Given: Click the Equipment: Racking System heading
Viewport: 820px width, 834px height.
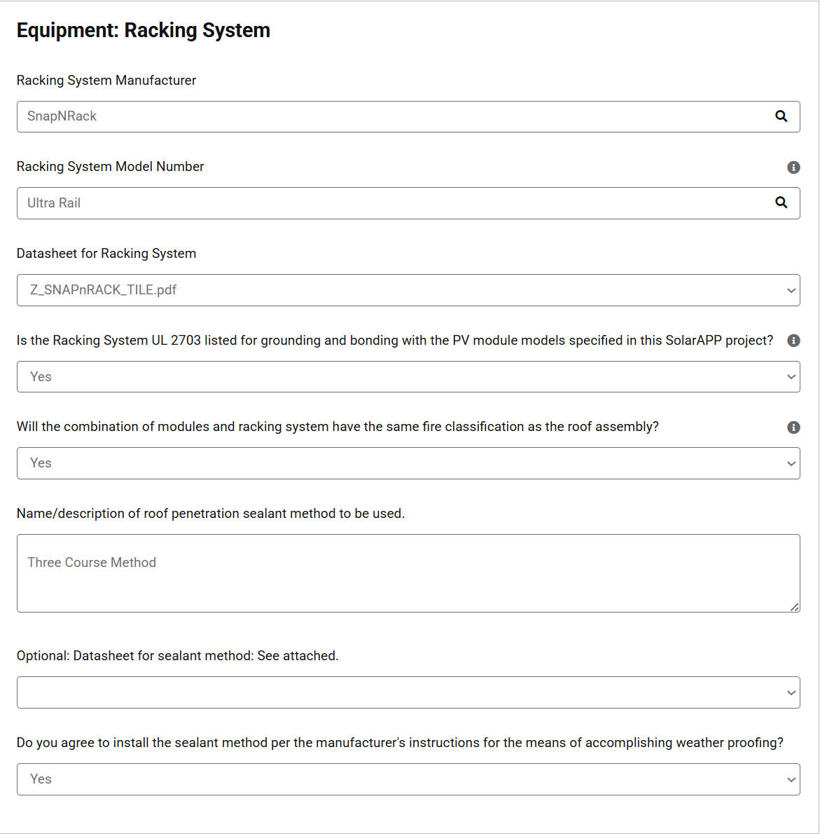Looking at the screenshot, I should coord(144,30).
